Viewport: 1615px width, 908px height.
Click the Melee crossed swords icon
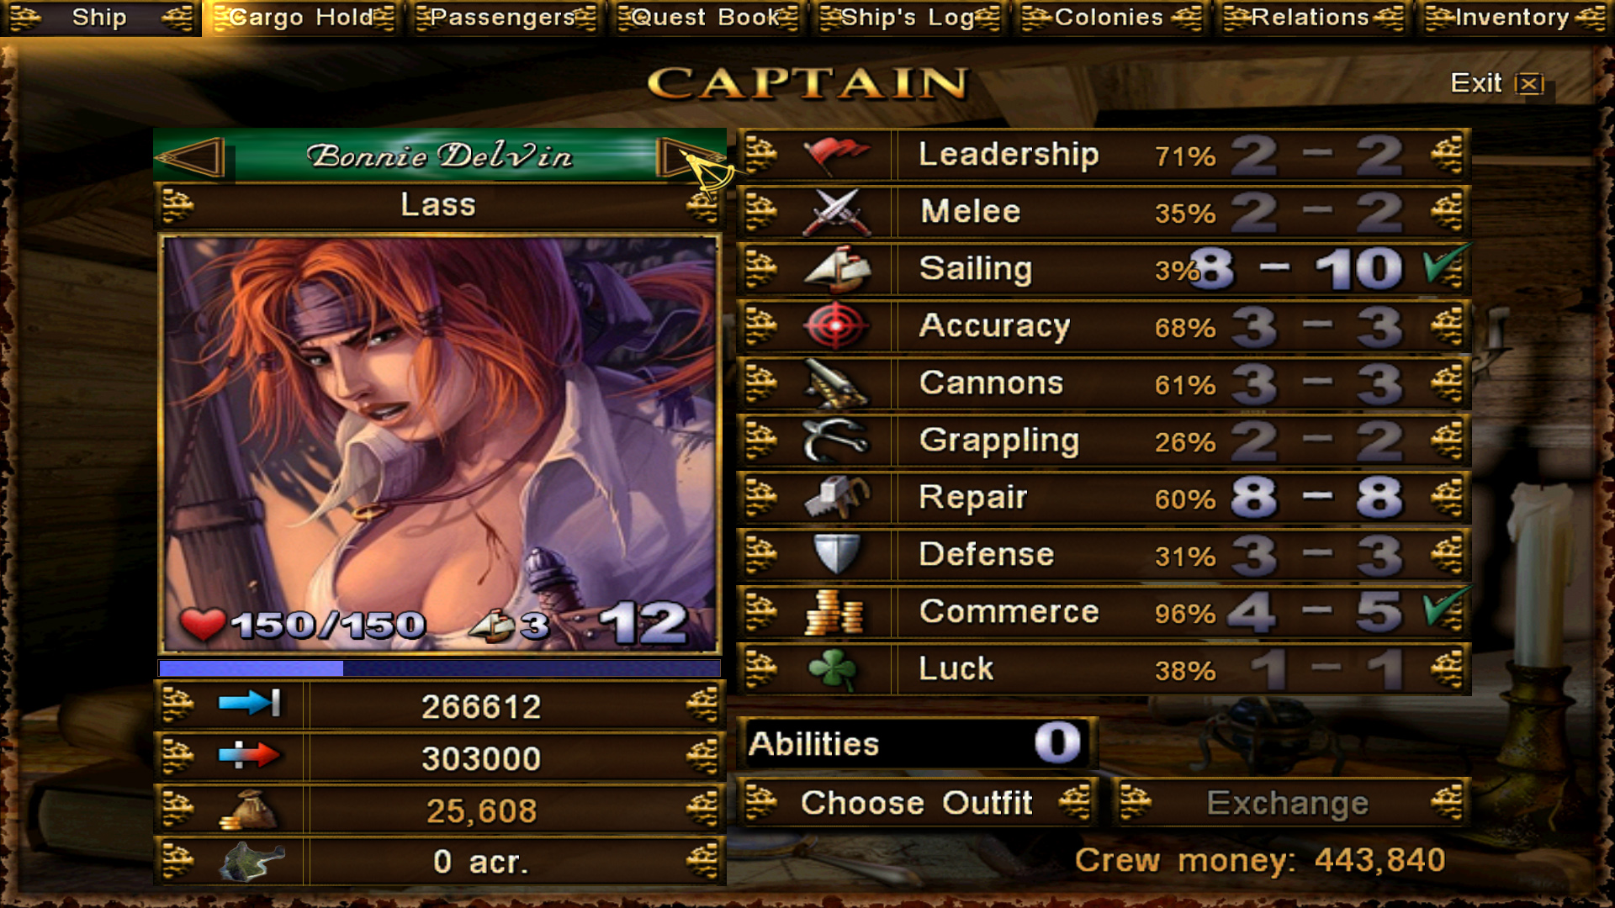835,212
